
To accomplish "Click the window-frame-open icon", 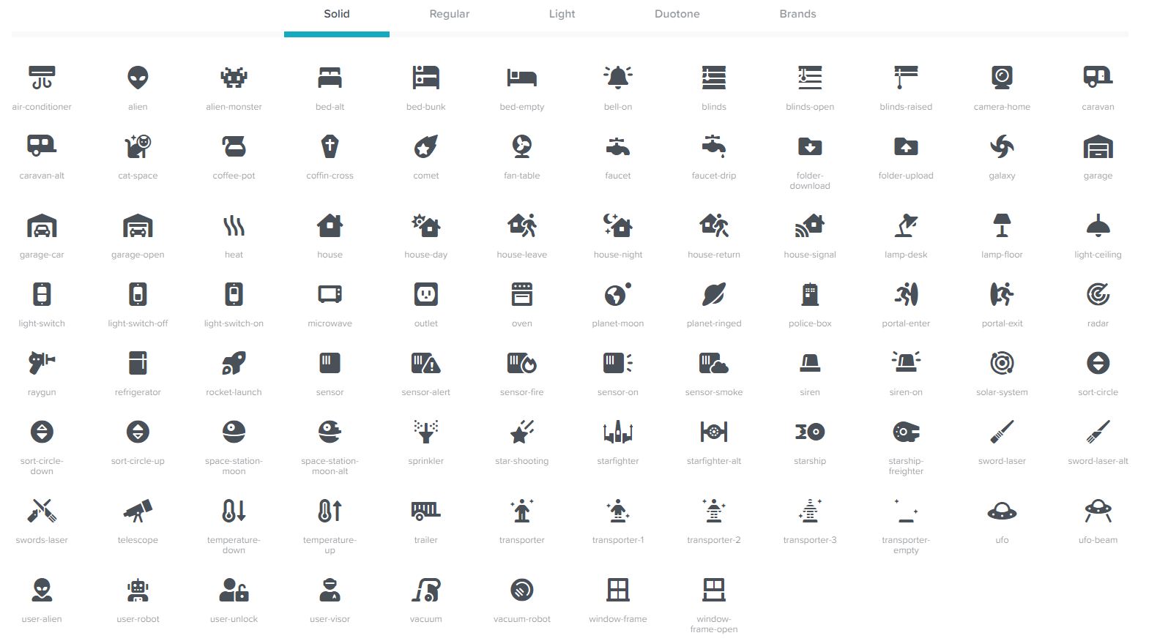I will click(714, 590).
